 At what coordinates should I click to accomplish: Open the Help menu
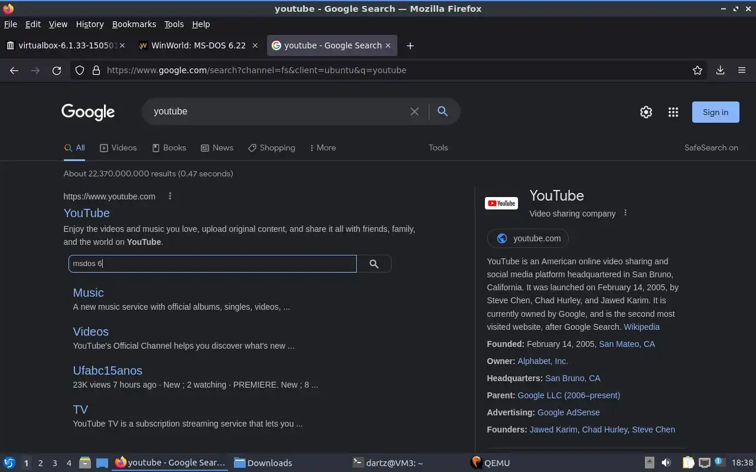[x=201, y=24]
